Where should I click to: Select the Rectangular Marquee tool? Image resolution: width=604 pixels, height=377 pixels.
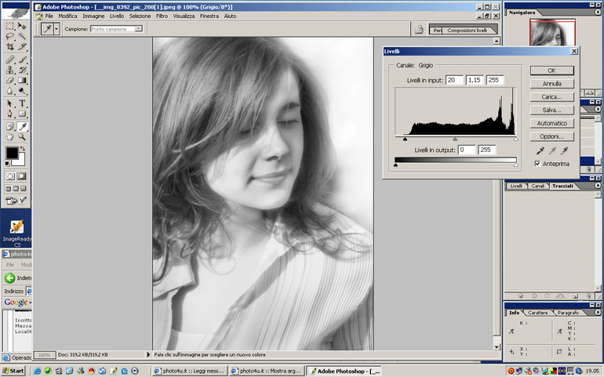tap(10, 26)
